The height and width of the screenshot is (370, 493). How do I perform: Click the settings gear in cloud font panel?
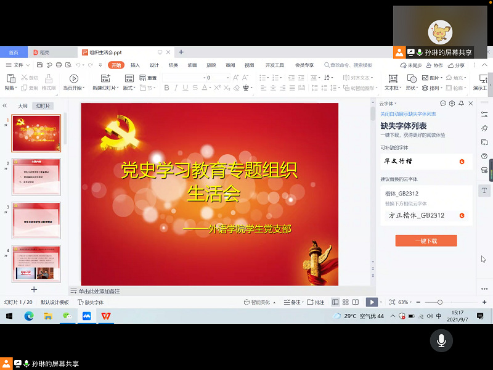point(452,104)
